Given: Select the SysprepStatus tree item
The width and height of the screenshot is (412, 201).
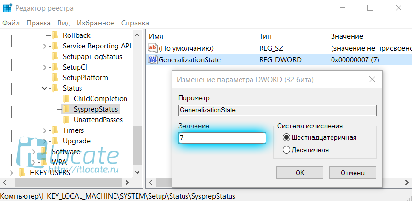Looking at the screenshot, I should coord(95,109).
